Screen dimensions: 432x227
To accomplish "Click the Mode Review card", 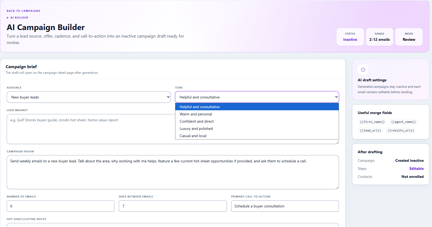I will (x=409, y=37).
